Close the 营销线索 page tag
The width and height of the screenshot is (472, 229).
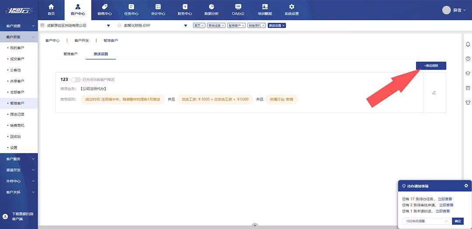223,26
